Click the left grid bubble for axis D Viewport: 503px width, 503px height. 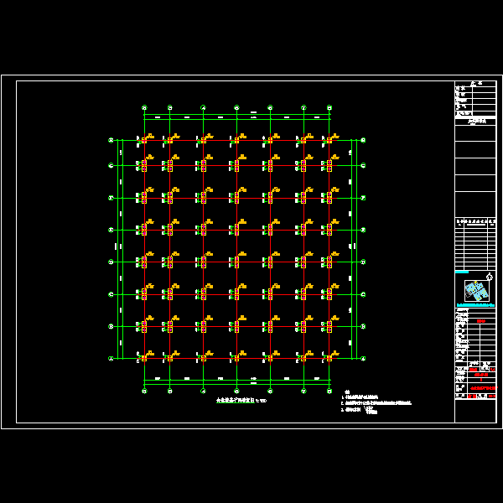click(x=111, y=262)
